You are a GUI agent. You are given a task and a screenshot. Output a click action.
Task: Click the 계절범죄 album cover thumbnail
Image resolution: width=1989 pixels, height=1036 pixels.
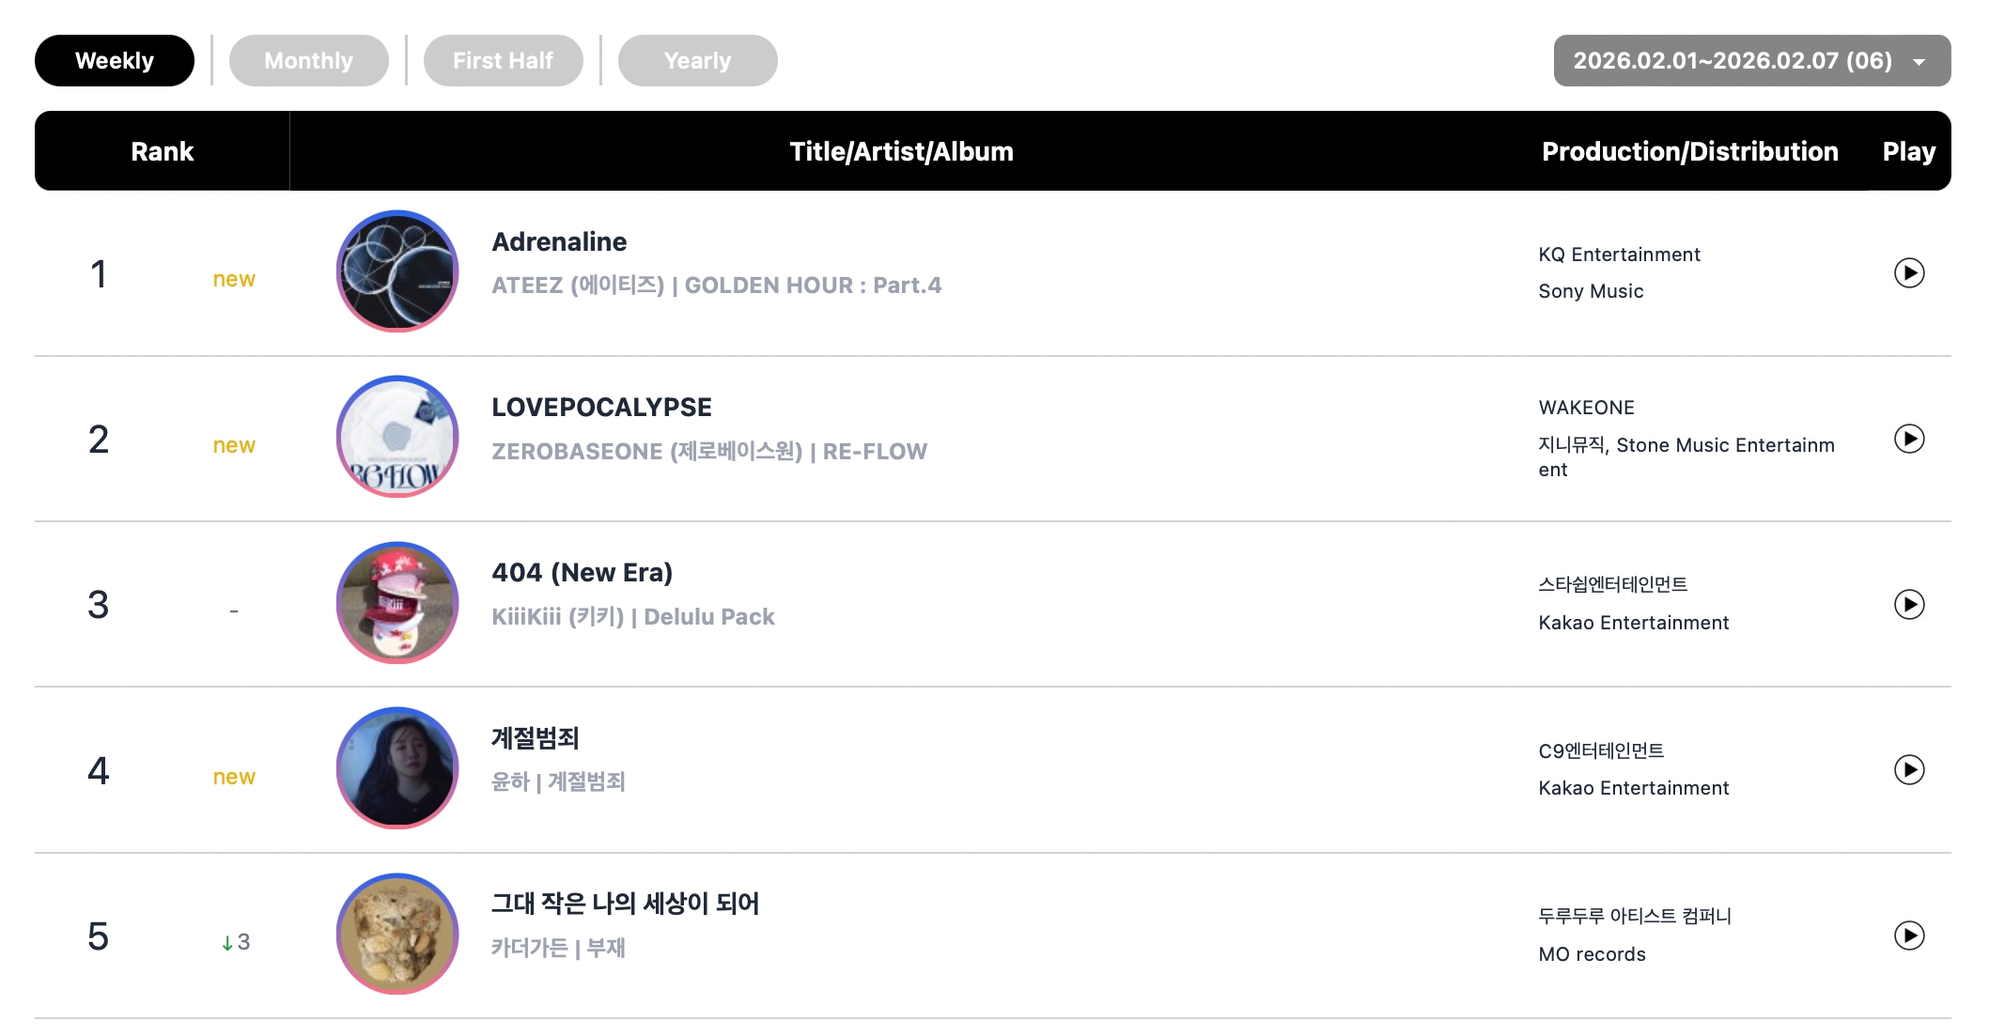pyautogui.click(x=397, y=768)
